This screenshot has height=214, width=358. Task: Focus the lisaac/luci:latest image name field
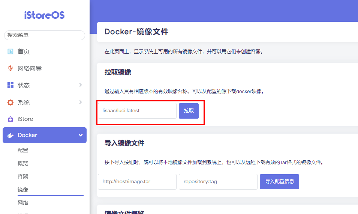[137, 111]
